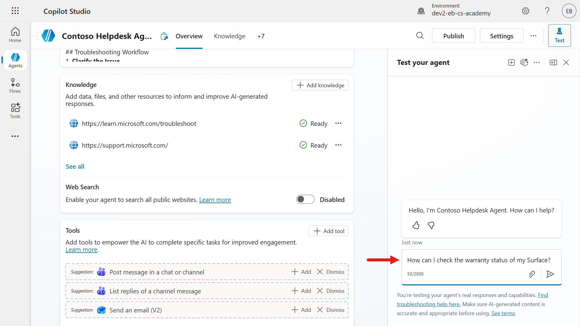Click the Add knowledge button

point(320,85)
